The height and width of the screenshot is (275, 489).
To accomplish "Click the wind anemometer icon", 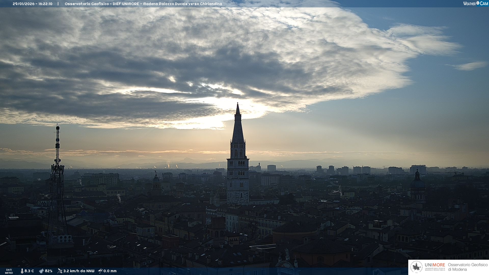I will click(60, 271).
